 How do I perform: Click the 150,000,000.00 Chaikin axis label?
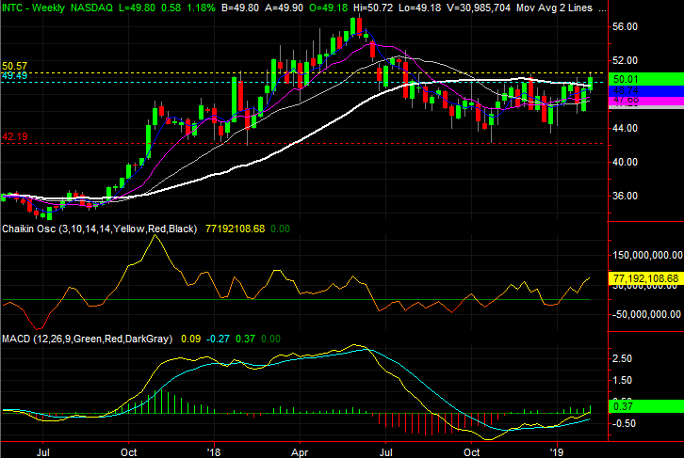click(647, 255)
